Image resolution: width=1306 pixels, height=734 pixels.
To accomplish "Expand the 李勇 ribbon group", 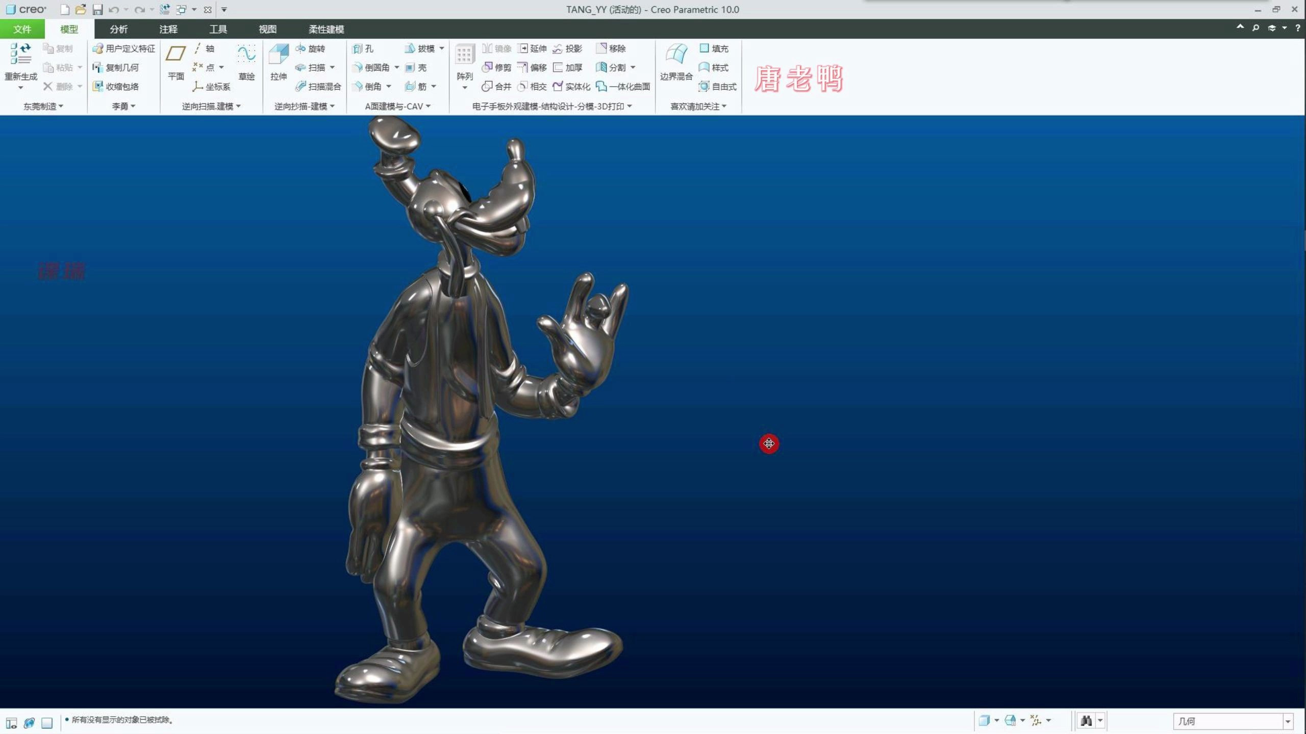I will [x=123, y=106].
